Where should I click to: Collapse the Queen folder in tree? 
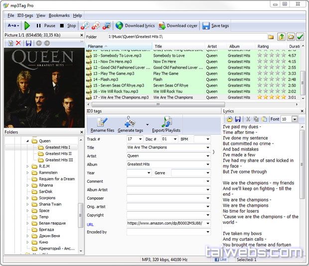tap(28, 141)
